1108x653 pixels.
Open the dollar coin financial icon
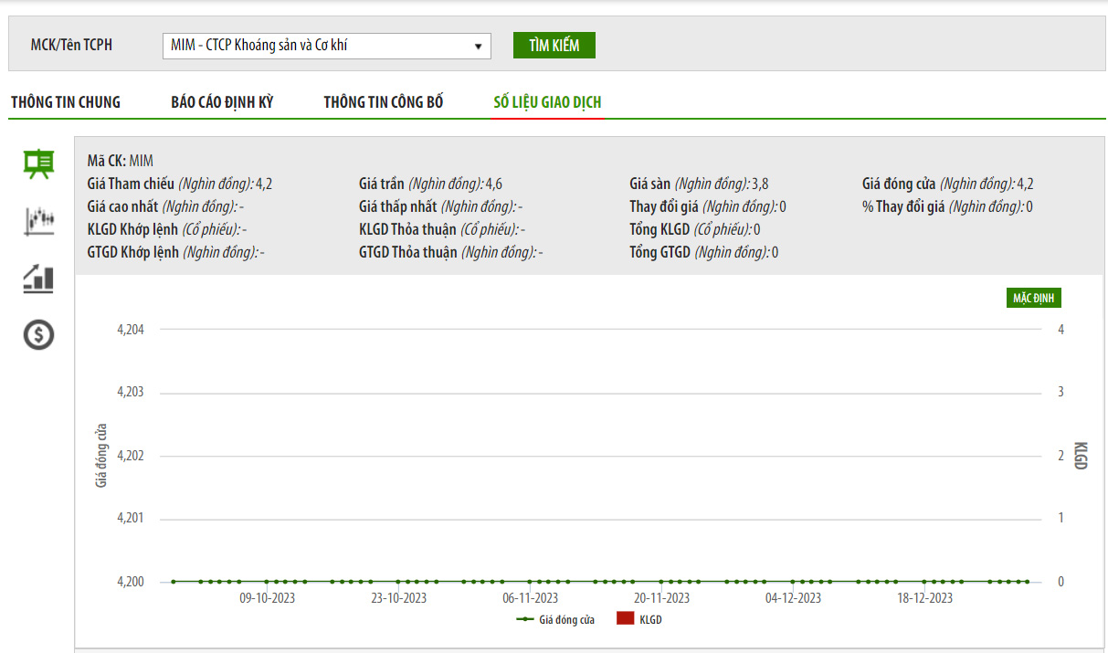38,335
